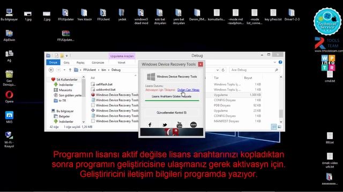Image resolution: width=343 pixels, height=192 pixels.
Task: Switch to the Görünüm ribbon tab
Action: coord(98,62)
